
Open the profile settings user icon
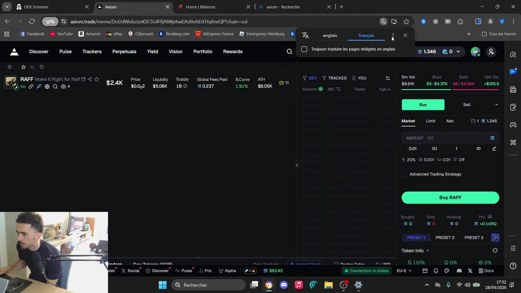491,52
